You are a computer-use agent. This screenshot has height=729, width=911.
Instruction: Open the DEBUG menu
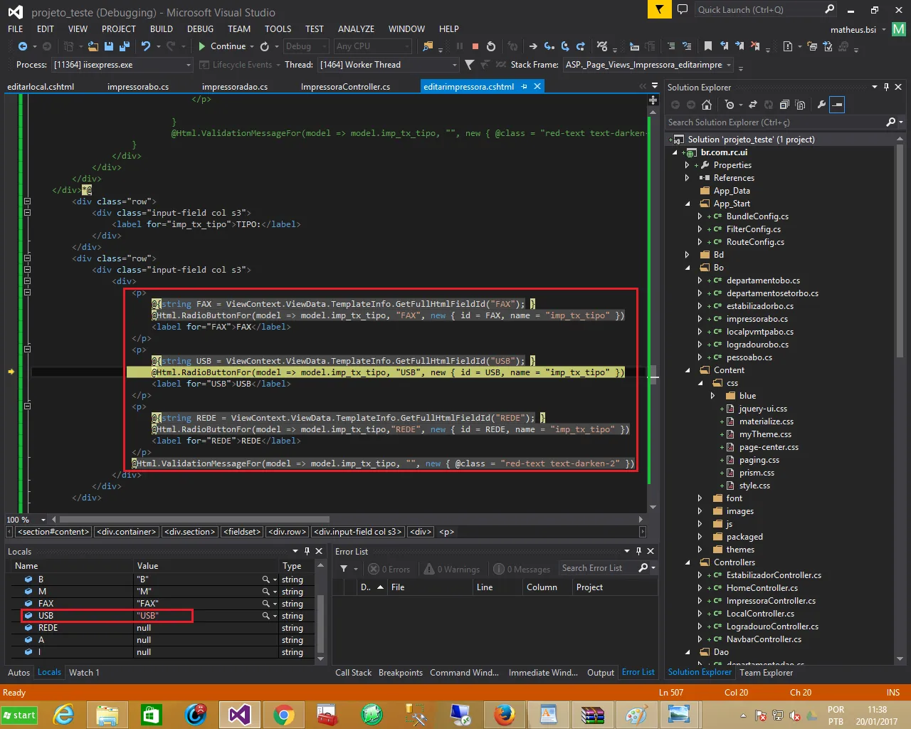(200, 29)
